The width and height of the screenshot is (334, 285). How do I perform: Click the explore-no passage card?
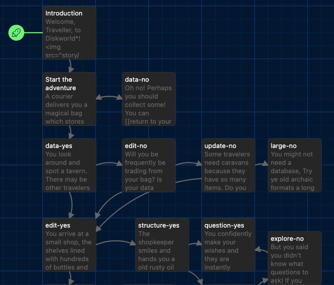coord(295,258)
